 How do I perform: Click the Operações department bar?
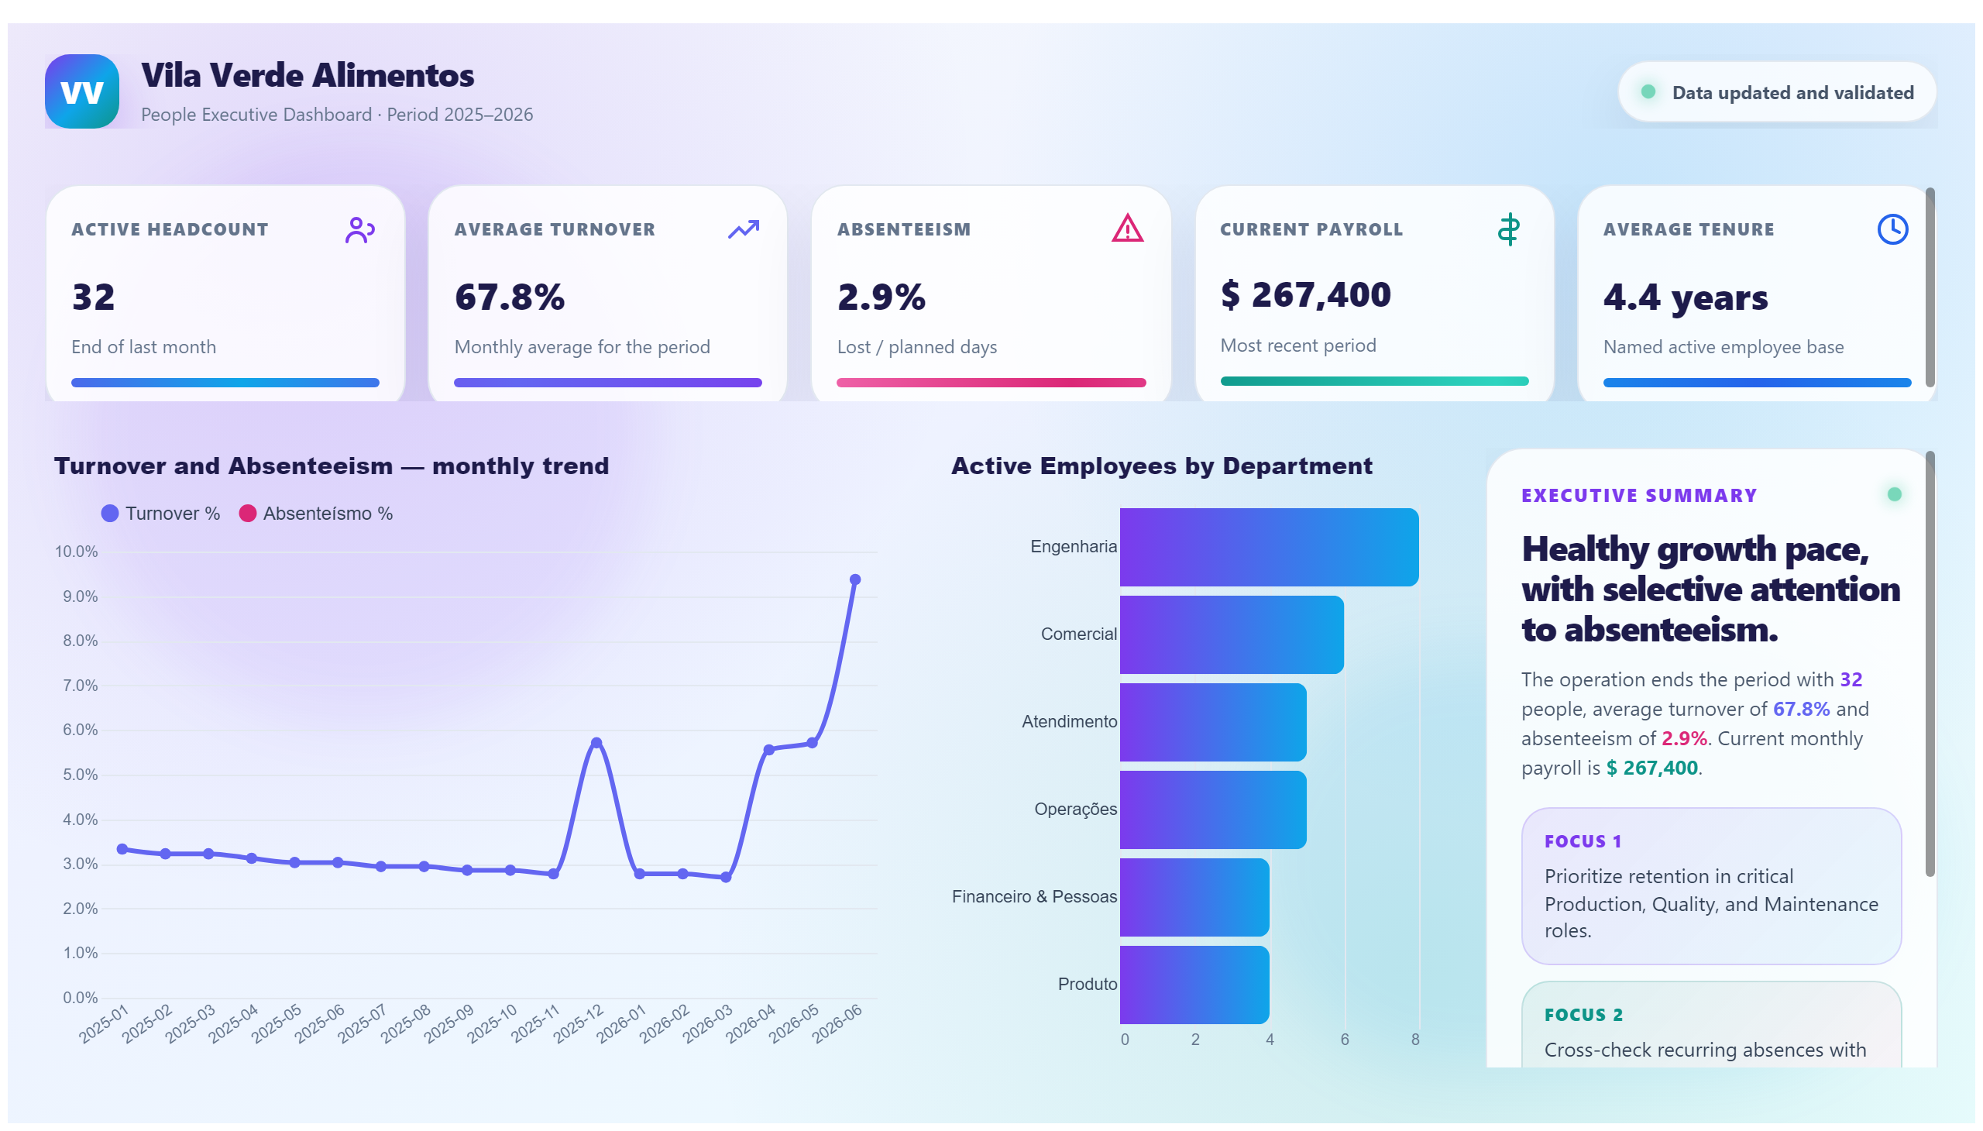coord(1212,810)
